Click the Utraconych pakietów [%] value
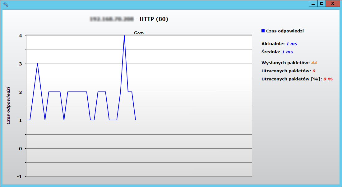This screenshot has height=187, width=342. [x=328, y=79]
